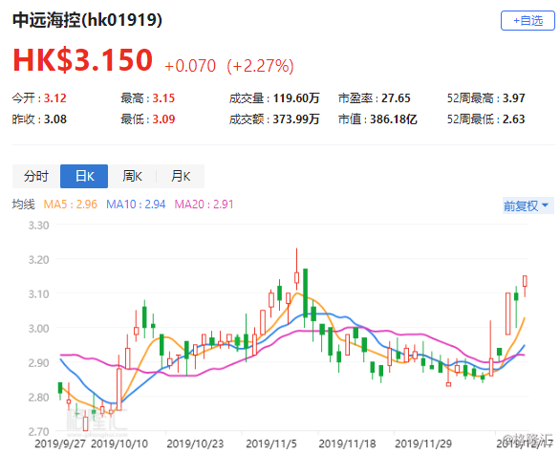Click the 3.30 price axis label
This screenshot has width=560, height=453.
coord(38,226)
